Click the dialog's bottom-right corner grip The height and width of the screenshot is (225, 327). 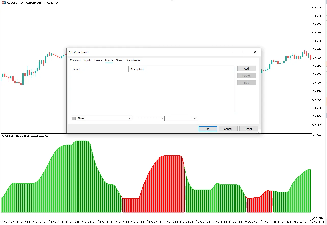(x=259, y=132)
